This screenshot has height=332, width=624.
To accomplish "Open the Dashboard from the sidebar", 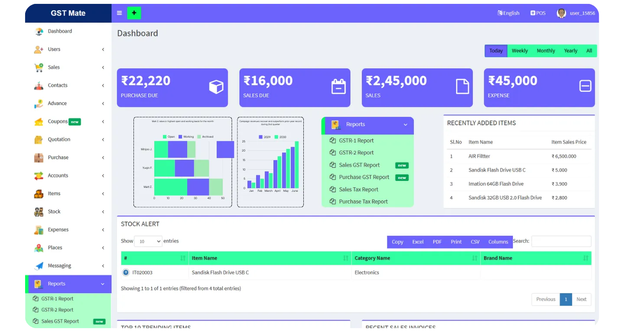I will pyautogui.click(x=60, y=31).
